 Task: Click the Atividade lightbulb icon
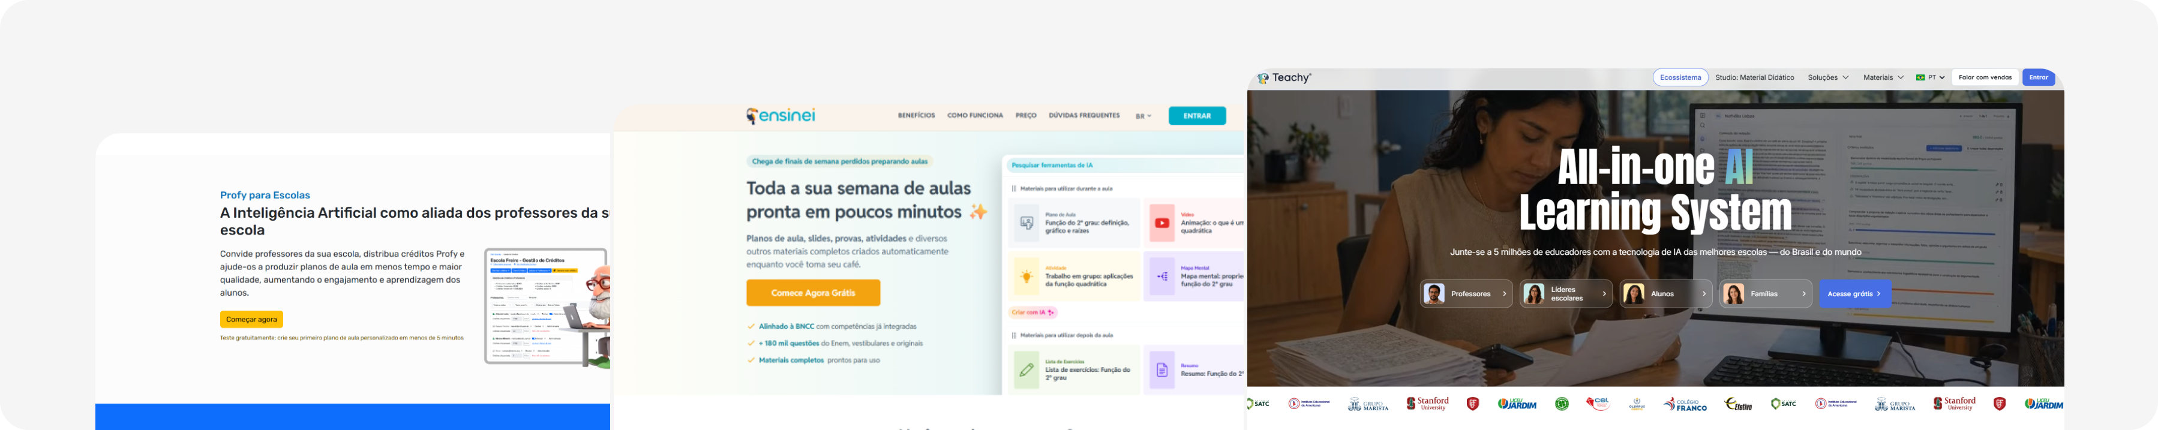(1027, 276)
